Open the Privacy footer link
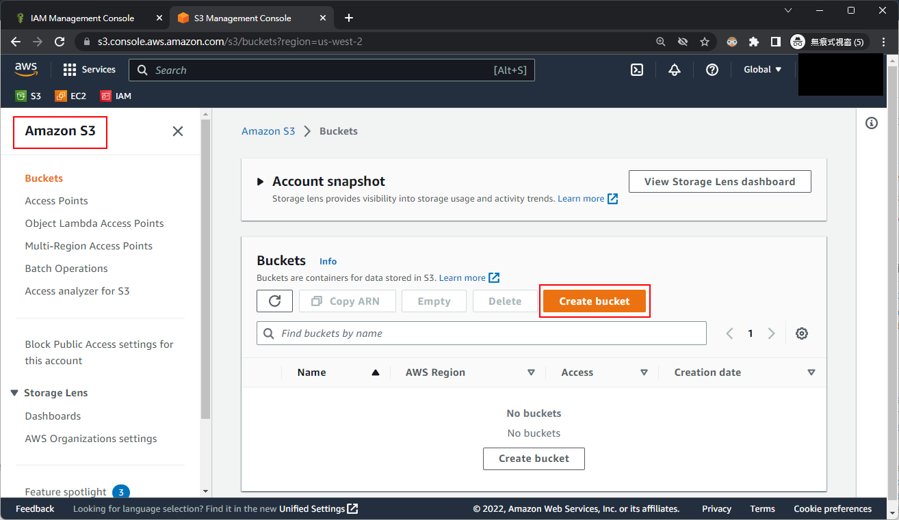Image resolution: width=899 pixels, height=520 pixels. pyautogui.click(x=716, y=509)
